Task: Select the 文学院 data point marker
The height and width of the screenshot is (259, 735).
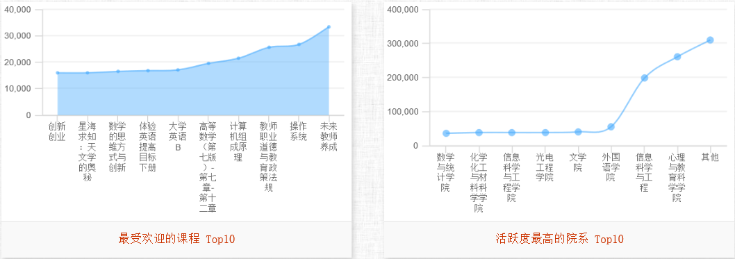Action: (578, 132)
